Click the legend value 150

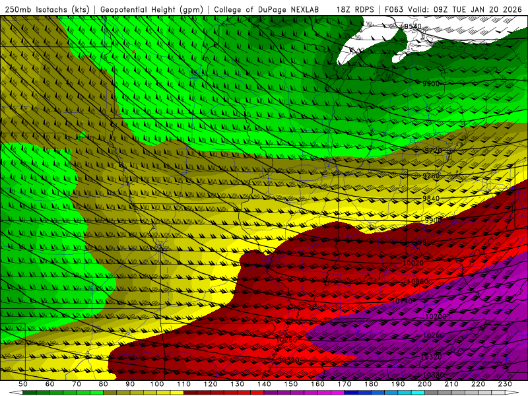tap(291, 384)
